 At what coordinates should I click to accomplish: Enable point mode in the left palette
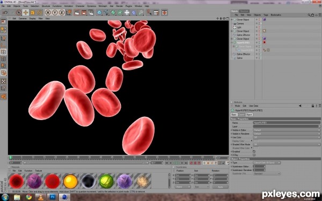pyautogui.click(x=4, y=52)
